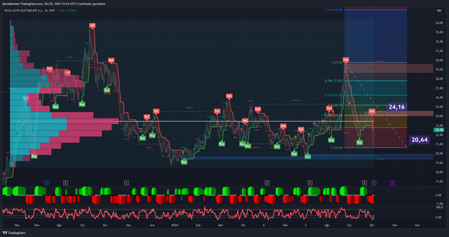Click the +1,64 (+7,84%) change value
Image resolution: width=449 pixels, height=237 pixels.
pos(67,10)
